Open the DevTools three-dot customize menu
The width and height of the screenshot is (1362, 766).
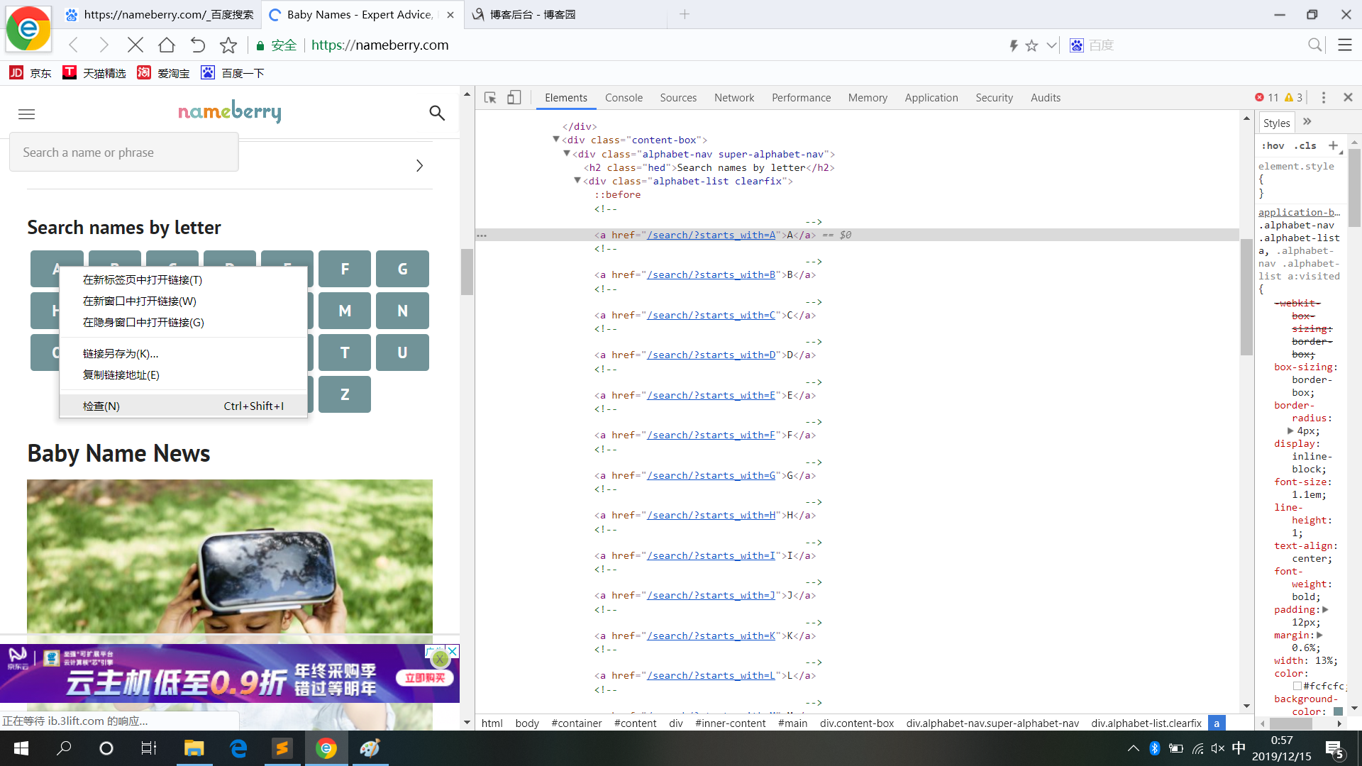click(1323, 98)
